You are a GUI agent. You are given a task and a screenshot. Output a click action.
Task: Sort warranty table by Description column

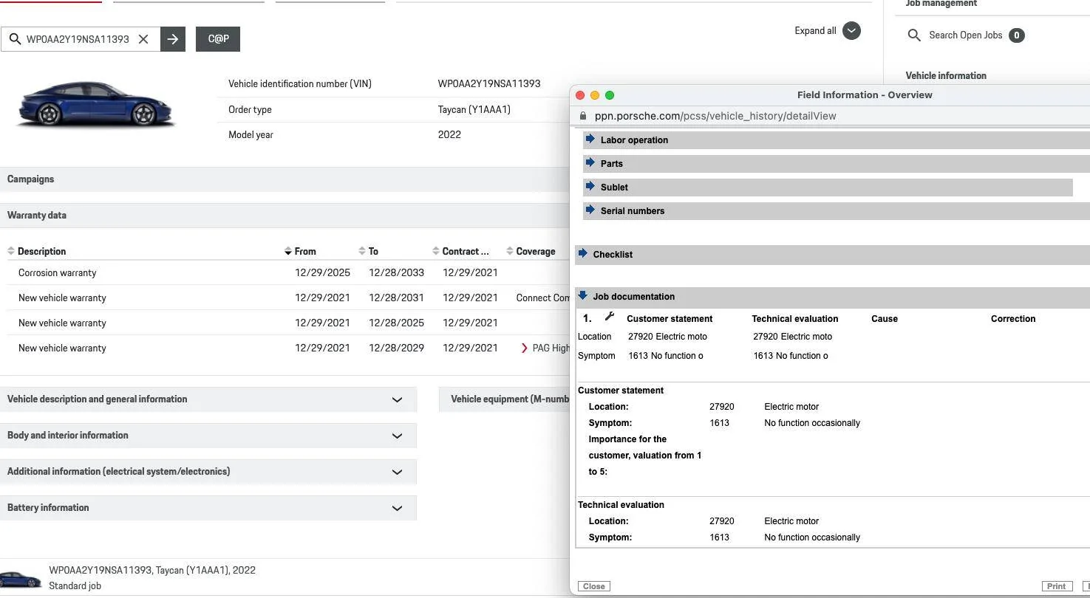coord(41,252)
